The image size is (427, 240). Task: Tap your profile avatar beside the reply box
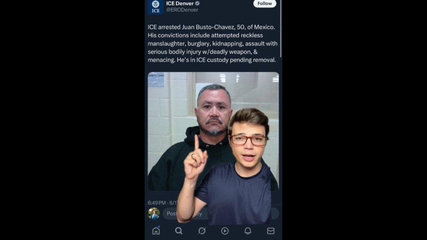[154, 214]
